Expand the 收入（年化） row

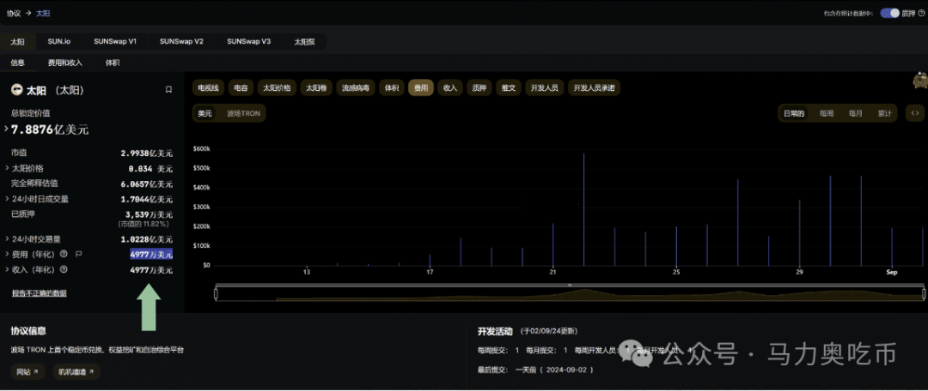coord(7,269)
